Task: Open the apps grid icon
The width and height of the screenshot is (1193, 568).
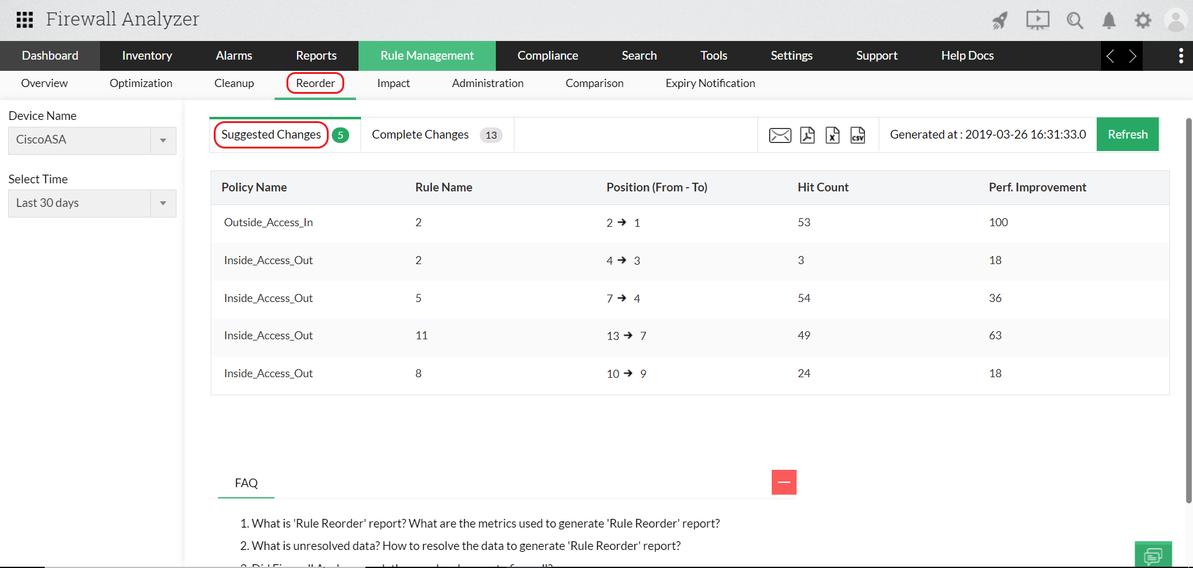Action: pyautogui.click(x=25, y=20)
